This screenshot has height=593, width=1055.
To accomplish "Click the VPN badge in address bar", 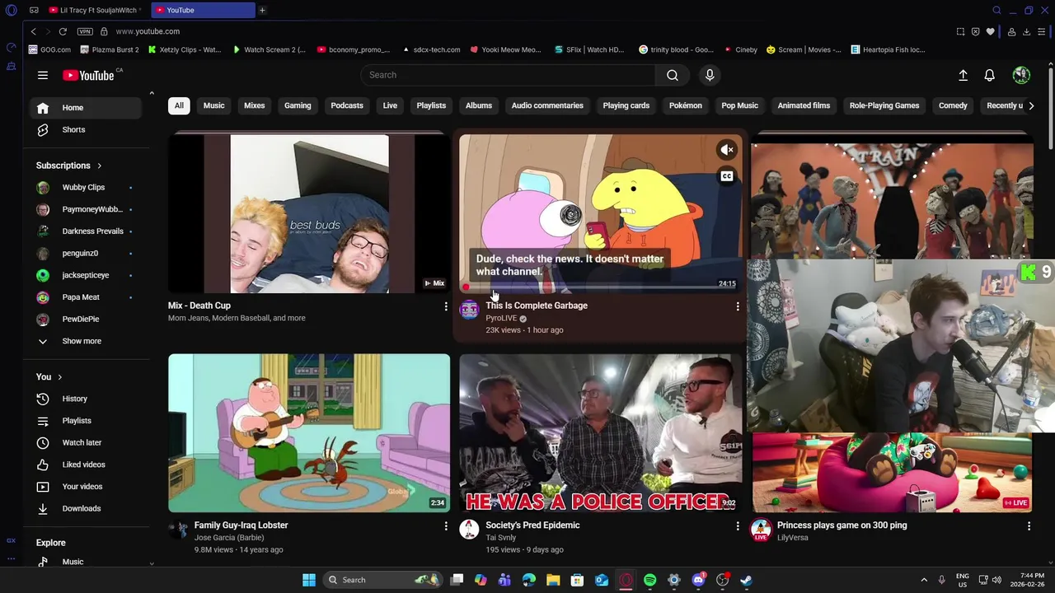I will tap(85, 31).
